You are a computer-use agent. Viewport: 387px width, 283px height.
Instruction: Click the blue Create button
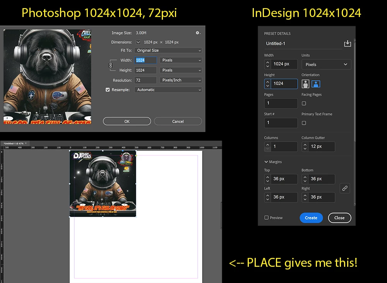click(311, 218)
